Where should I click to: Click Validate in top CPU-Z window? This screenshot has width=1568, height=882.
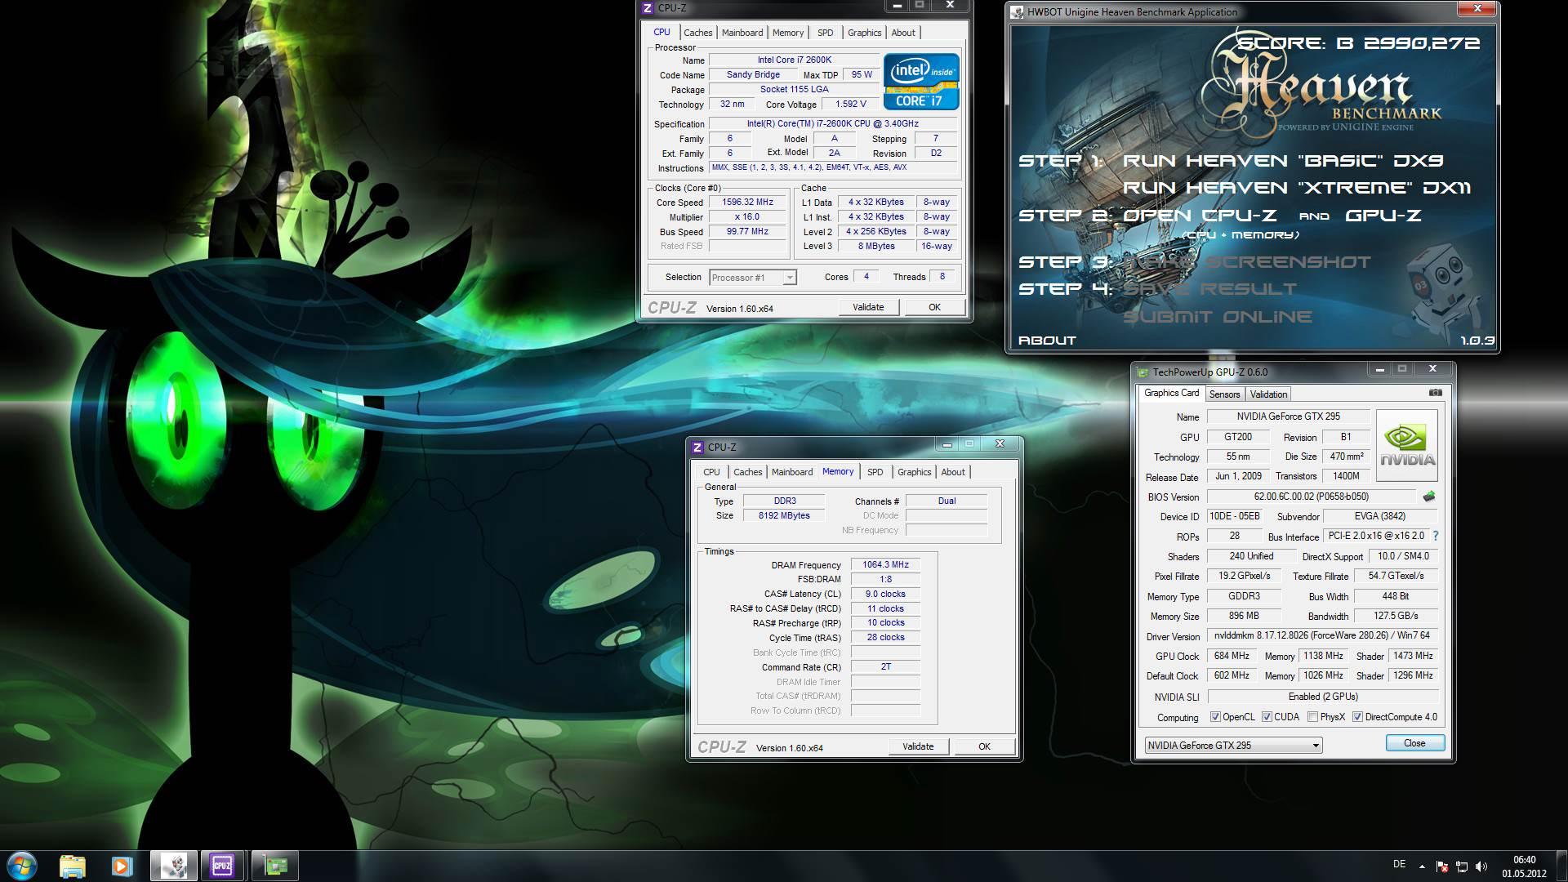click(868, 307)
